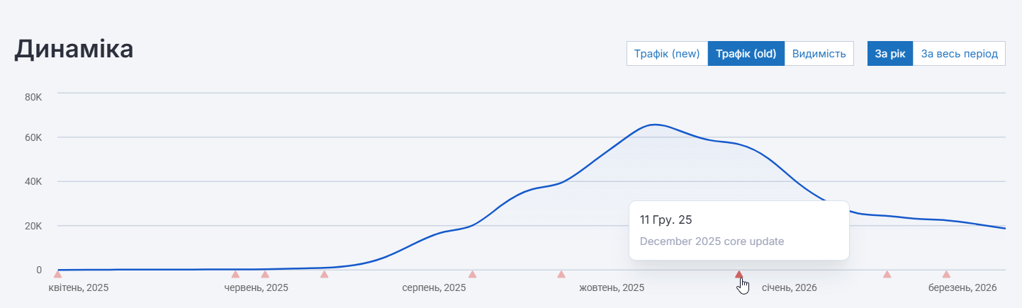Toggle the За рік period view
The height and width of the screenshot is (308, 1022).
890,54
